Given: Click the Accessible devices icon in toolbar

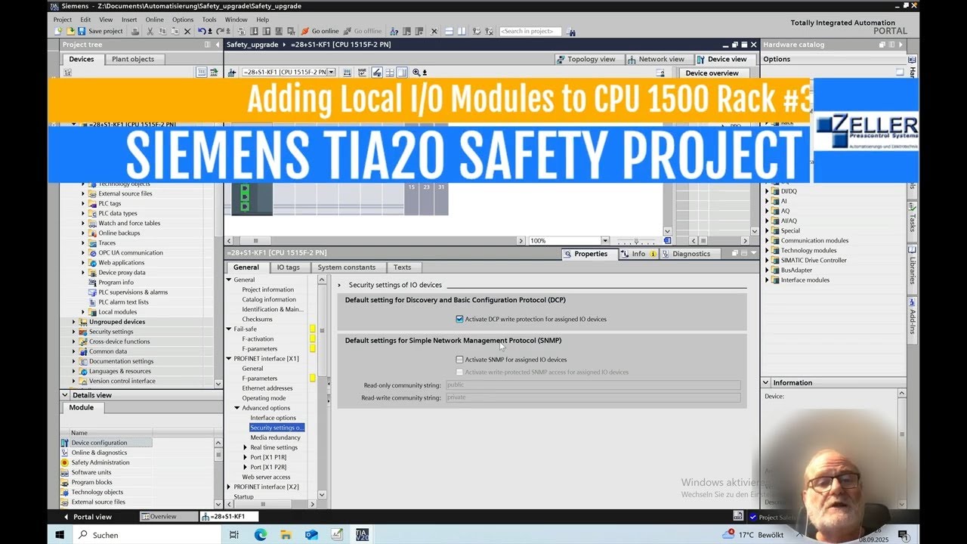Looking at the screenshot, I should click(x=394, y=31).
